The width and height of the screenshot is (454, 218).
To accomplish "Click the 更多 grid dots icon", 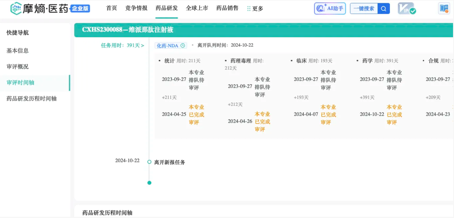I will (x=249, y=9).
